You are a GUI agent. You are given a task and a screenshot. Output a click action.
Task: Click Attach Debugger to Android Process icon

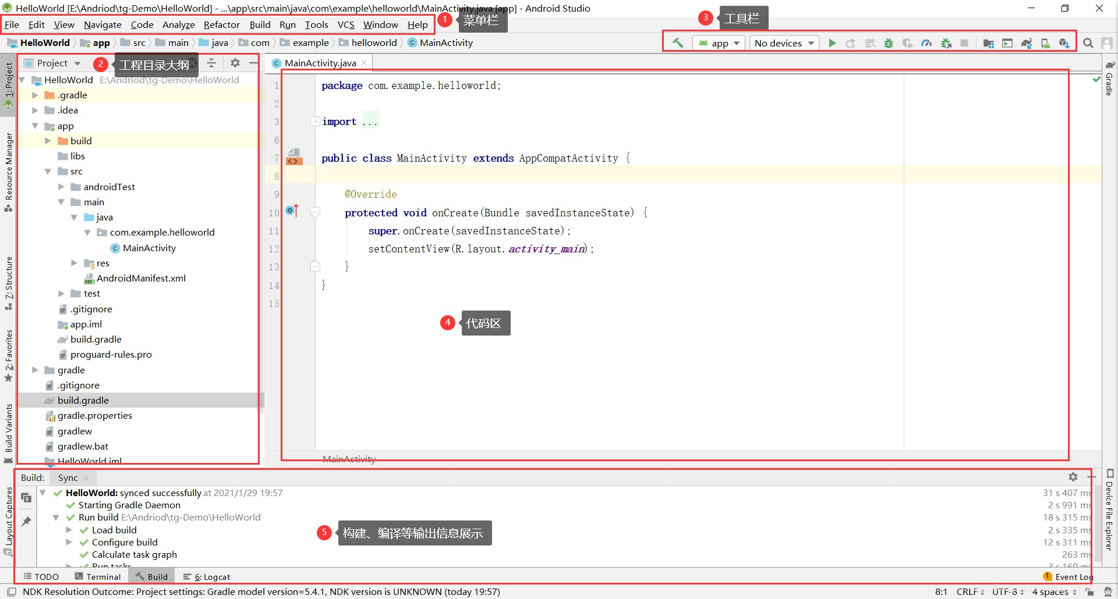946,43
